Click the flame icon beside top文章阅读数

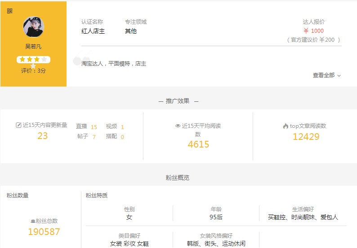[286, 126]
